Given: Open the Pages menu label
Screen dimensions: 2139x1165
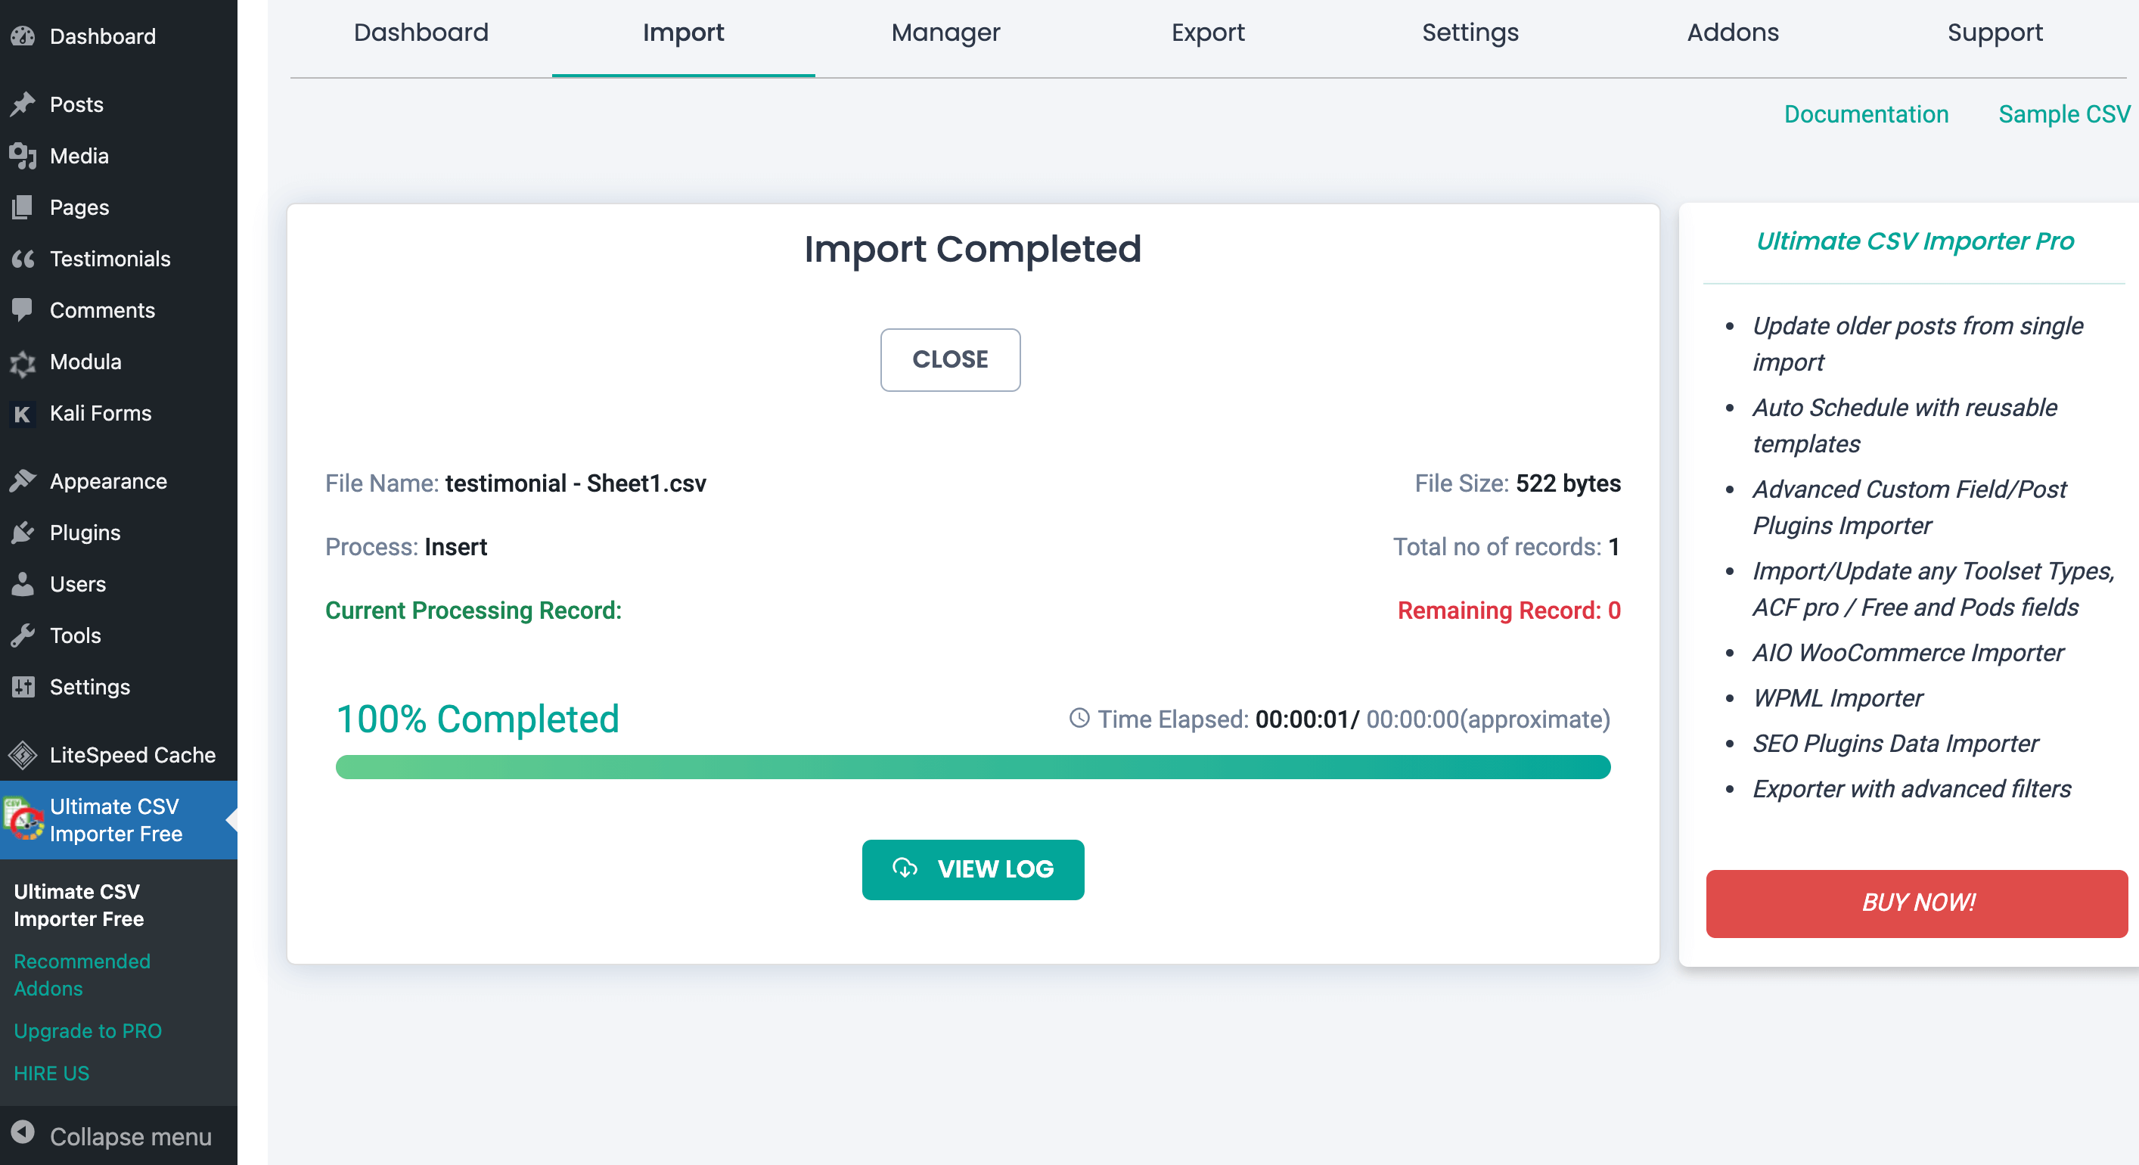Looking at the screenshot, I should (79, 207).
